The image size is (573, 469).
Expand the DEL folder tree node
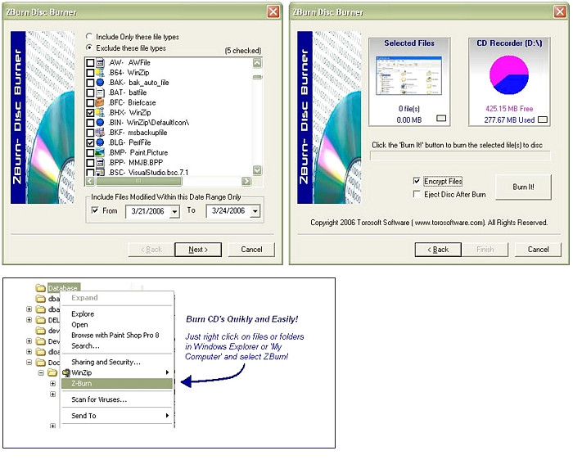tap(29, 320)
